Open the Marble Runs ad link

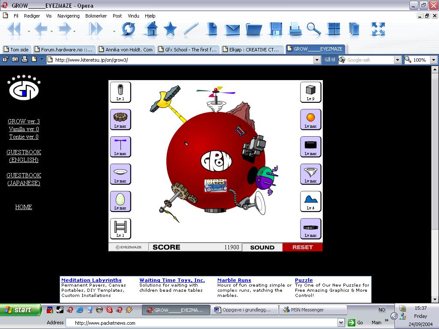[x=234, y=280]
